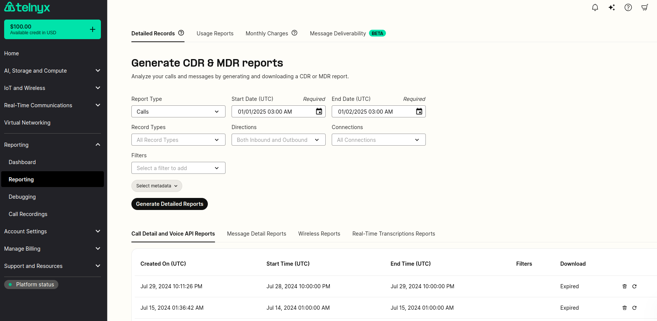Delete the Jul 29, 2024 report with the trash icon

coord(625,286)
